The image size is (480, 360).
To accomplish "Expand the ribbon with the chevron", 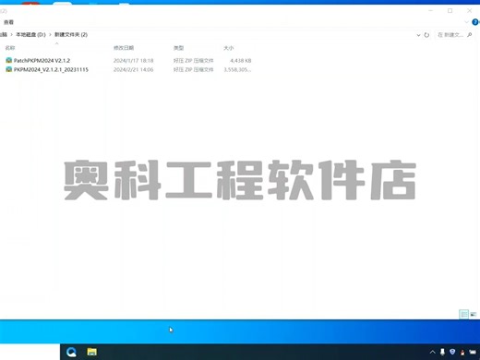I will [466, 22].
